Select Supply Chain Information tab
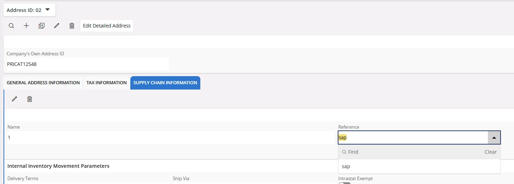 click(165, 83)
